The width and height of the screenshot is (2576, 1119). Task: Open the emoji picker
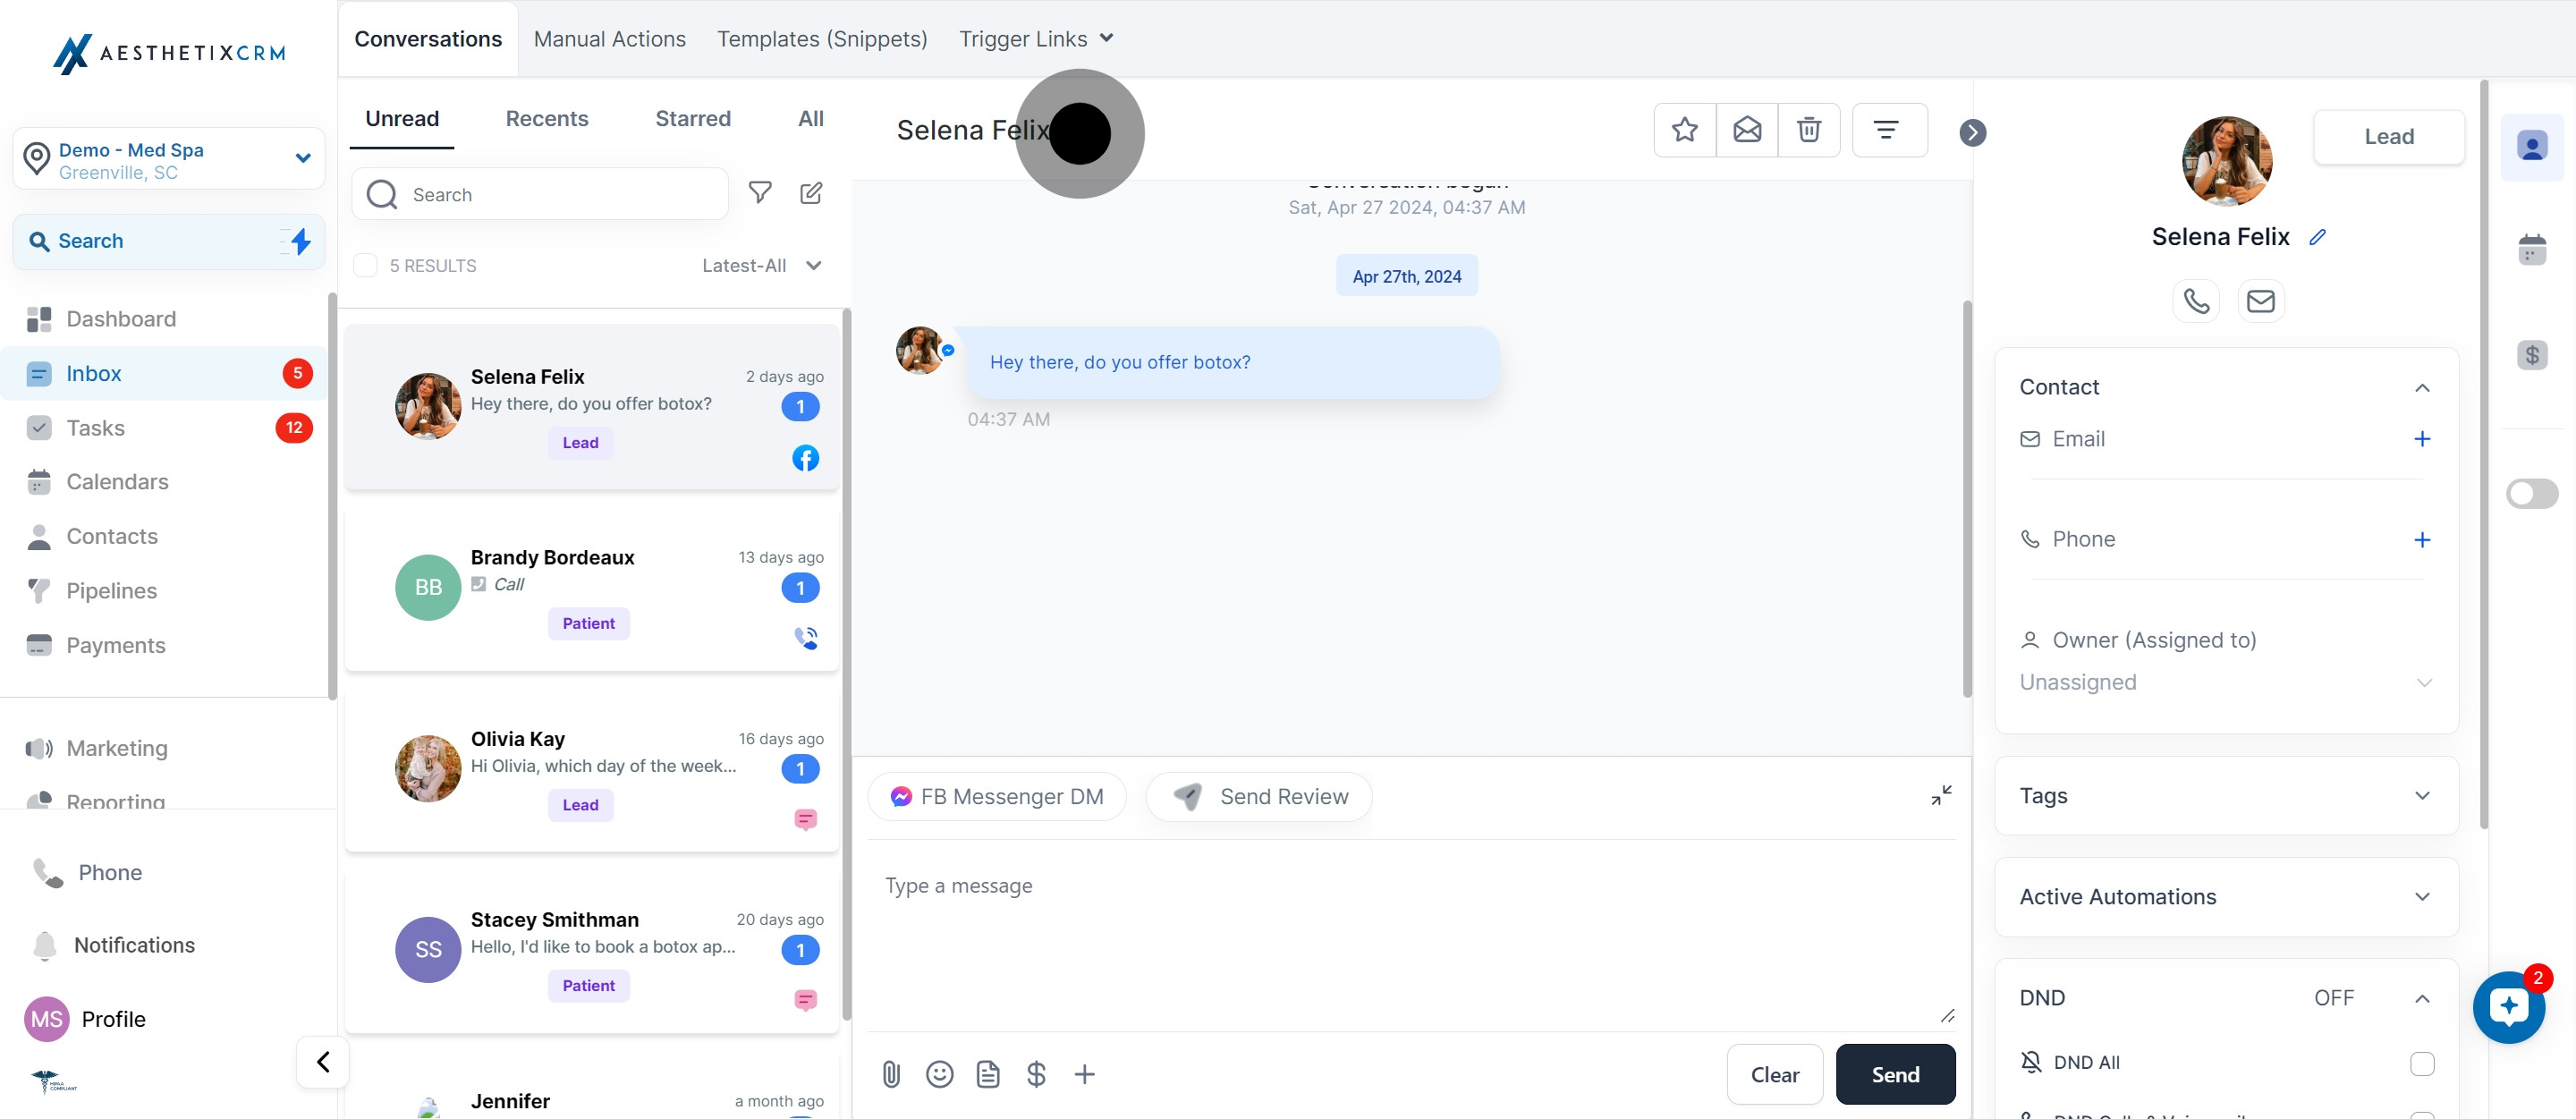click(939, 1074)
